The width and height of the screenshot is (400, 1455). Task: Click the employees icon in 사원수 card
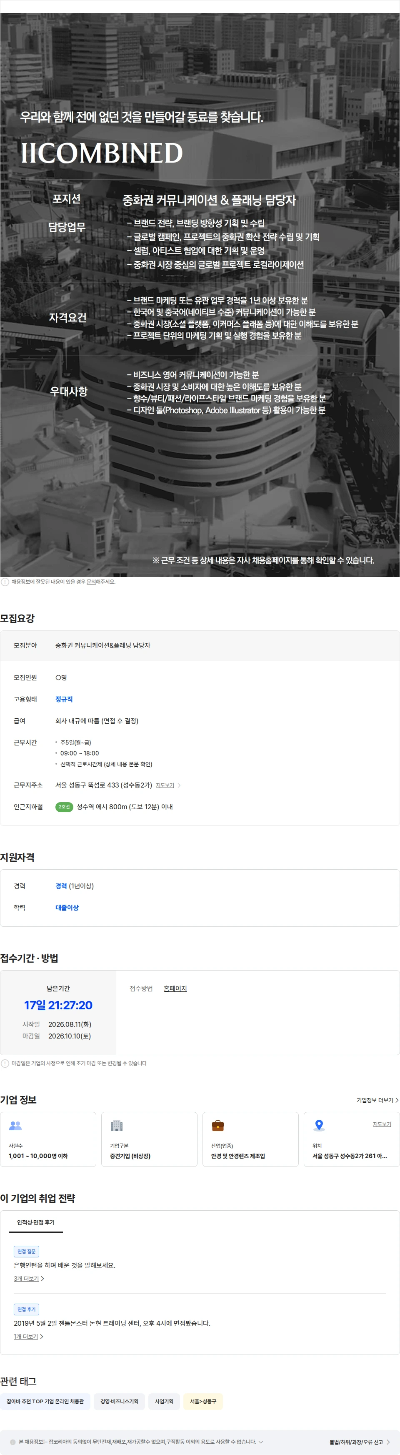pos(15,1126)
